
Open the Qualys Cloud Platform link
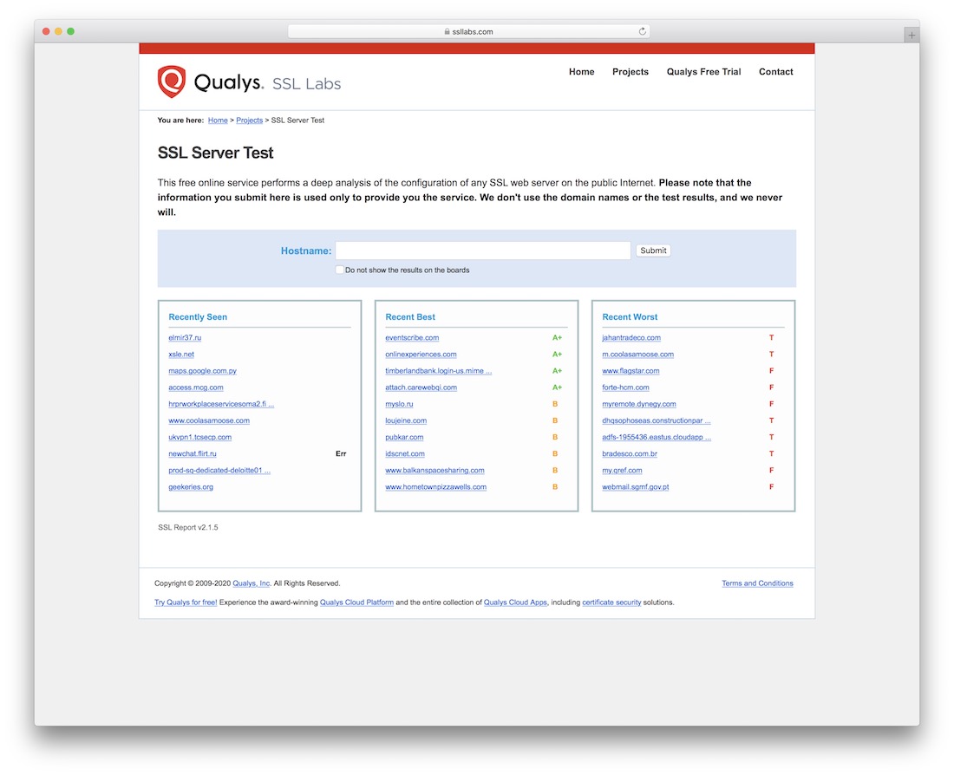[x=356, y=602]
